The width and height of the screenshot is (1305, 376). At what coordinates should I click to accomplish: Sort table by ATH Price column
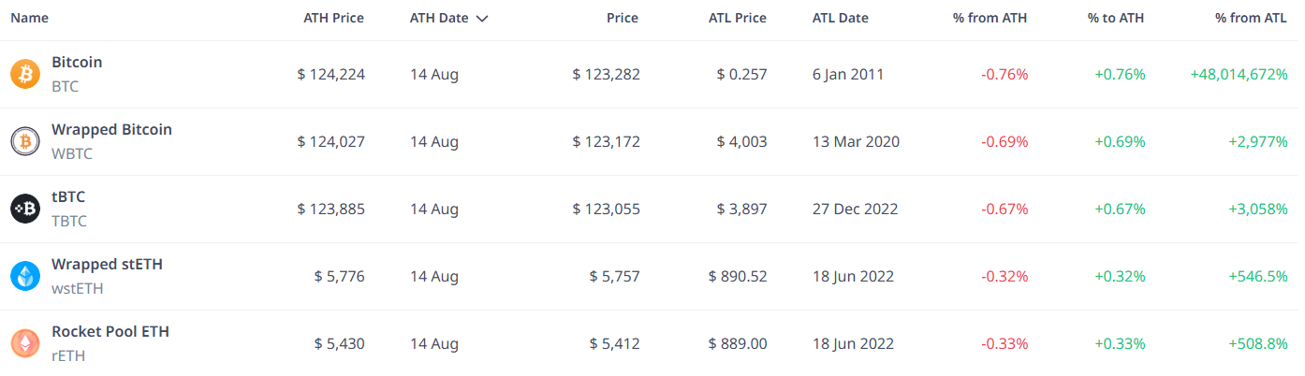pyautogui.click(x=334, y=18)
